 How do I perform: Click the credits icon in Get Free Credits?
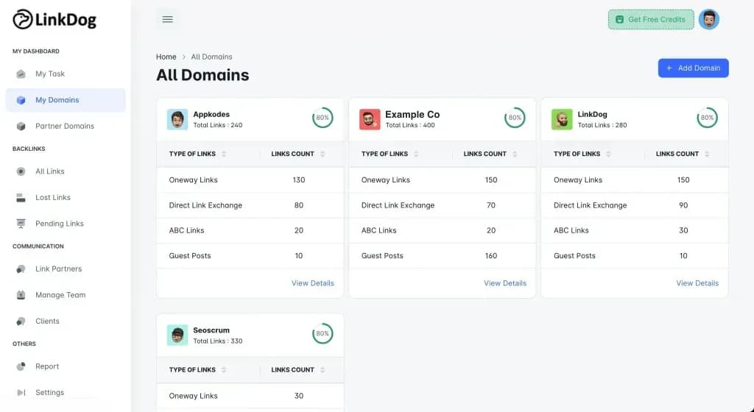(x=619, y=20)
